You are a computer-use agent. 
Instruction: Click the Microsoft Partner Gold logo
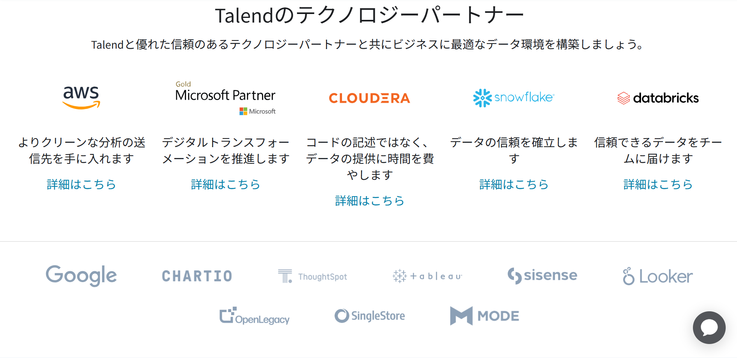tap(225, 98)
